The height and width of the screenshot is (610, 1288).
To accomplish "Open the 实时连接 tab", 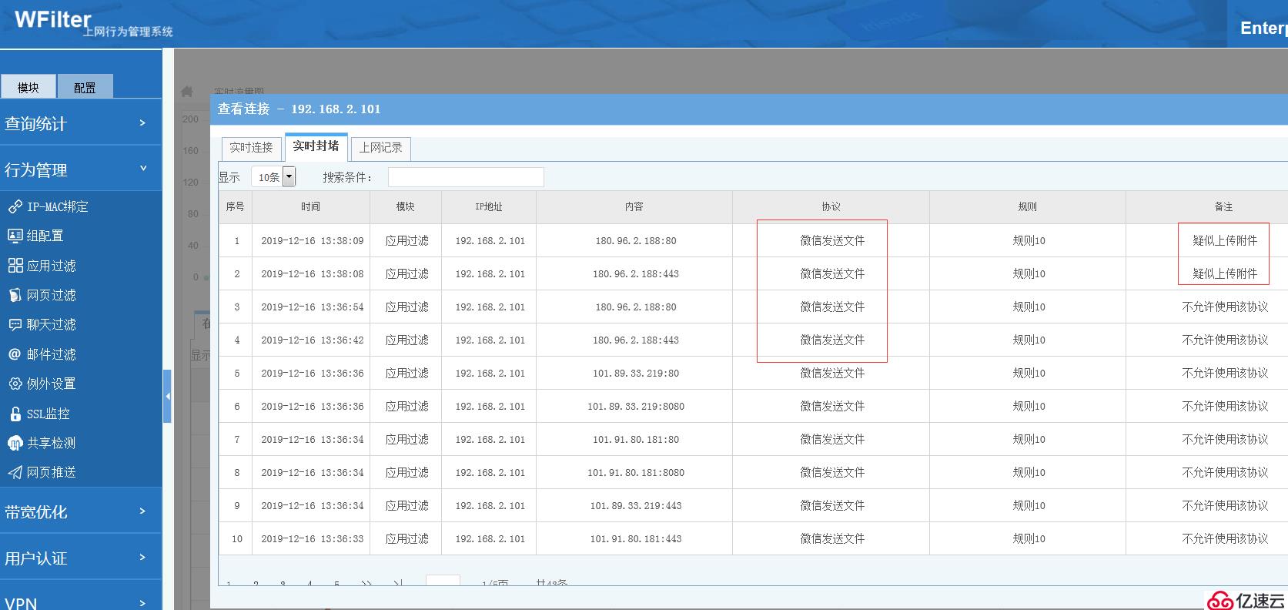I will coord(251,147).
